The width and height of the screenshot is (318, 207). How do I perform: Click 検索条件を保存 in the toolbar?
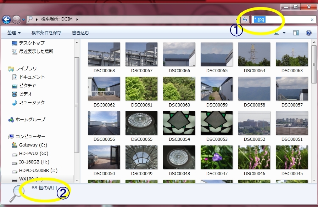[x=46, y=33]
